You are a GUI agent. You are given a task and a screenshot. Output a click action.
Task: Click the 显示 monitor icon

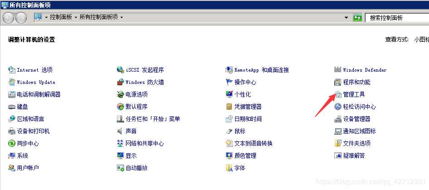point(121,156)
